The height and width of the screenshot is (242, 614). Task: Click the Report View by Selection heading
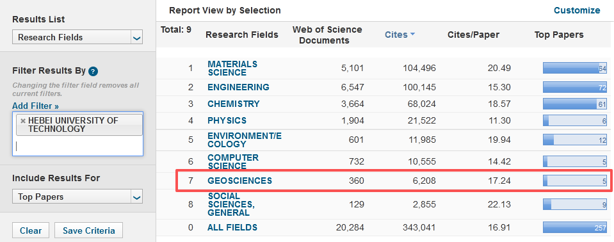pos(225,11)
